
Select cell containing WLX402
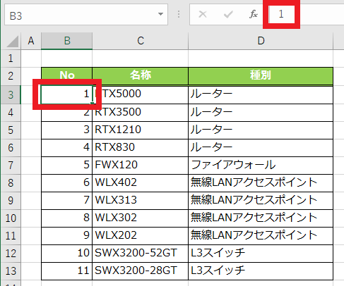tap(141, 183)
